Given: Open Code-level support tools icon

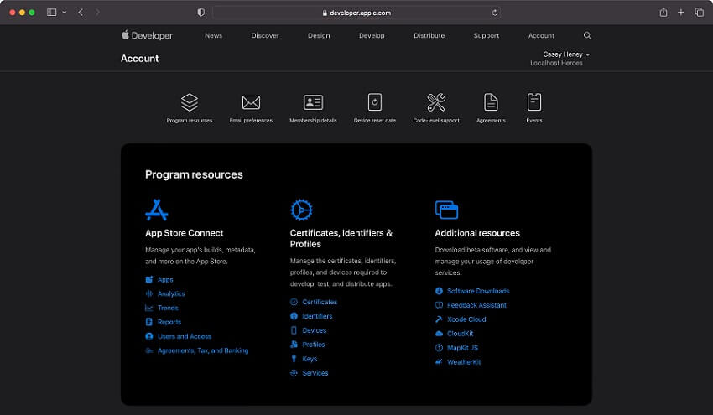Looking at the screenshot, I should (436, 102).
